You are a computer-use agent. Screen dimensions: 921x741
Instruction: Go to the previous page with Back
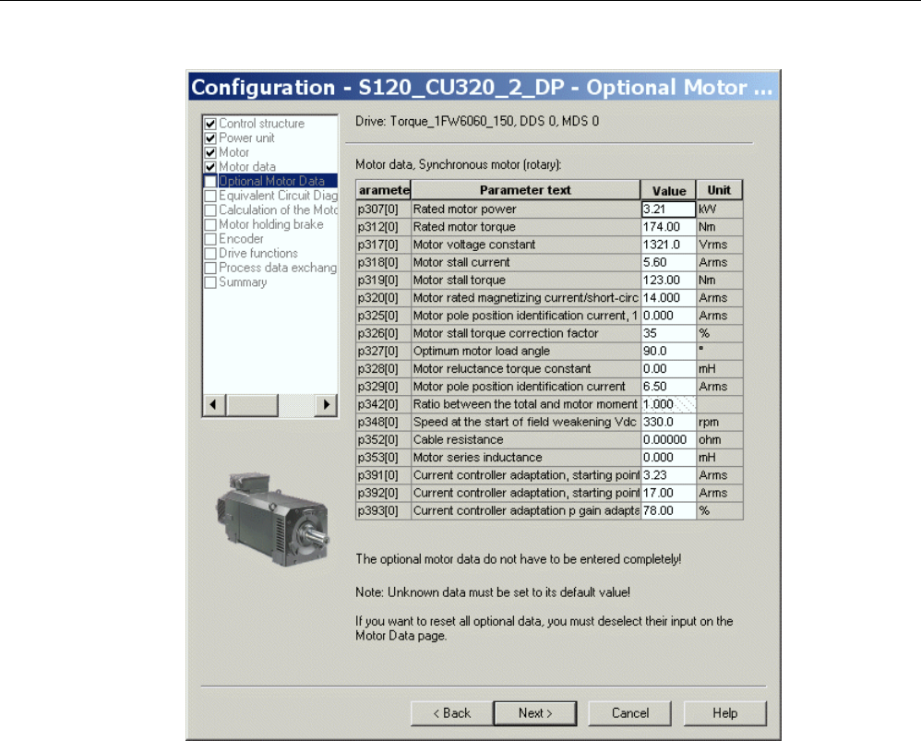[x=451, y=712]
